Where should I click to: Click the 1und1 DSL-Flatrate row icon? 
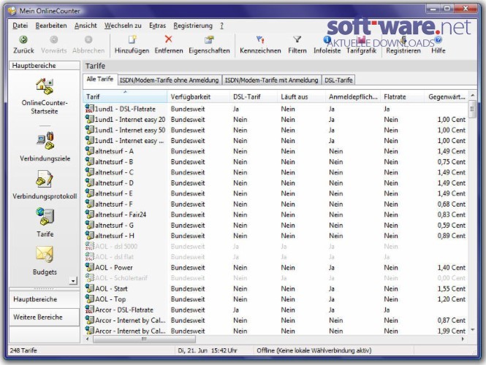[89, 109]
